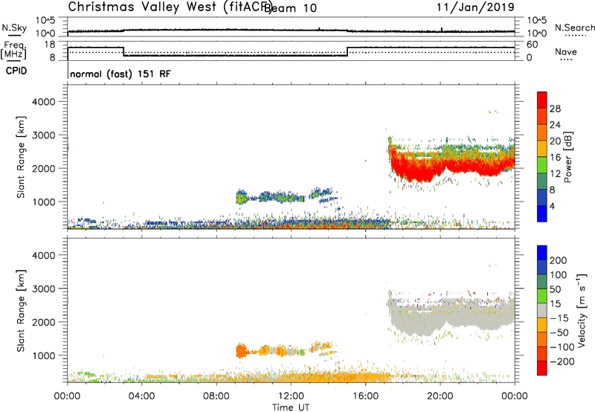
Task: Click the '4000' tick of the Power panel
Action: 44,102
